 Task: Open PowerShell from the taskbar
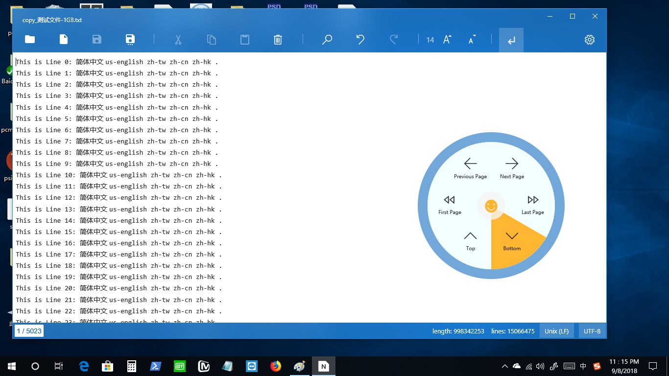156,366
